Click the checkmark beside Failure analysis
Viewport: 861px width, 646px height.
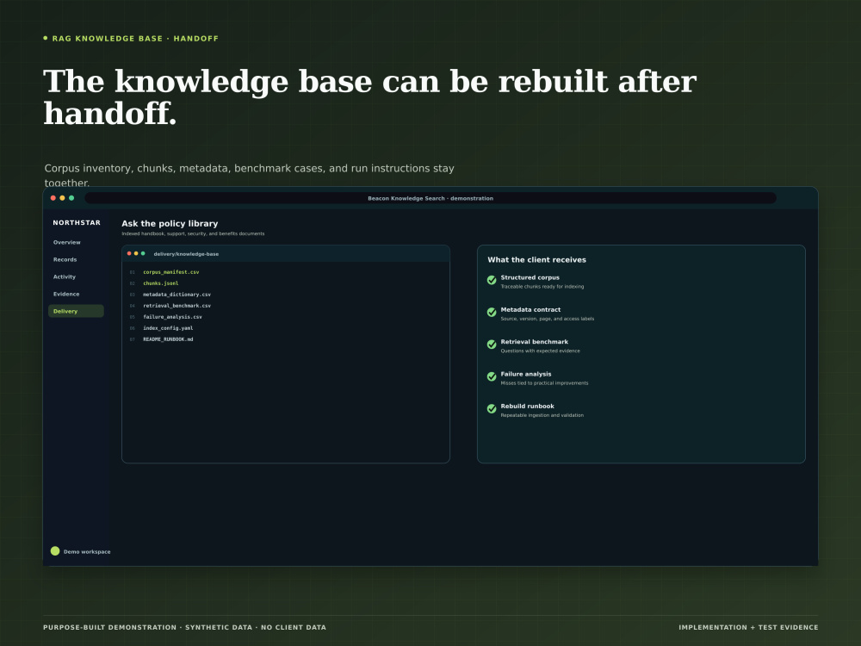pyautogui.click(x=492, y=376)
